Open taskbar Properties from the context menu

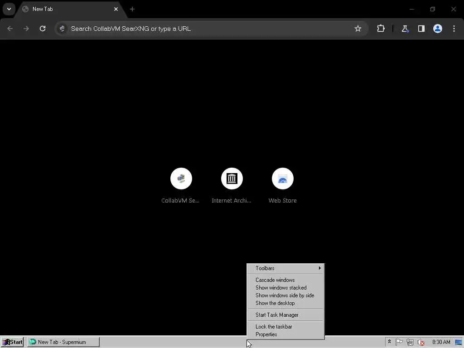tap(285, 334)
